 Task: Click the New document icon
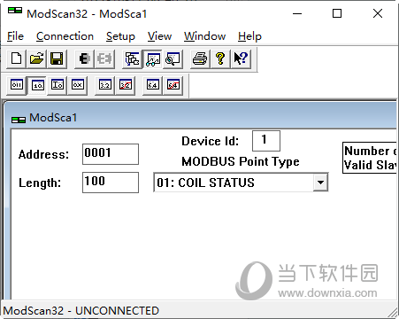pyautogui.click(x=16, y=58)
